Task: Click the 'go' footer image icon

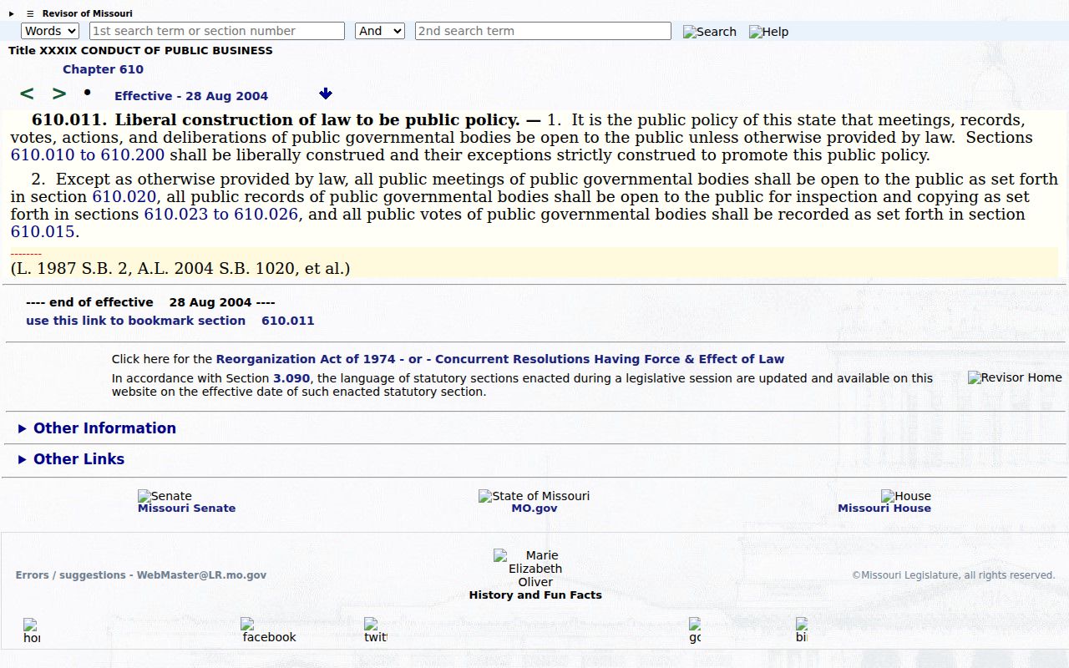Action: tap(695, 630)
